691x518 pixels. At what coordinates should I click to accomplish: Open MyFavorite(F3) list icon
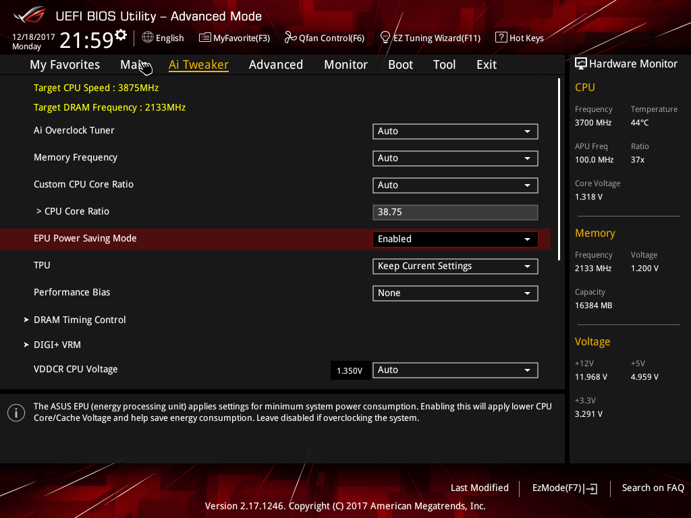pyautogui.click(x=205, y=38)
